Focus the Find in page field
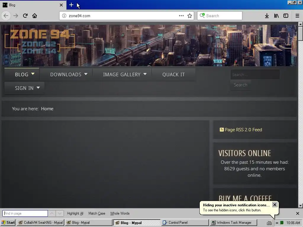Image resolution: width=303 pixels, height=227 pixels. click(x=25, y=213)
